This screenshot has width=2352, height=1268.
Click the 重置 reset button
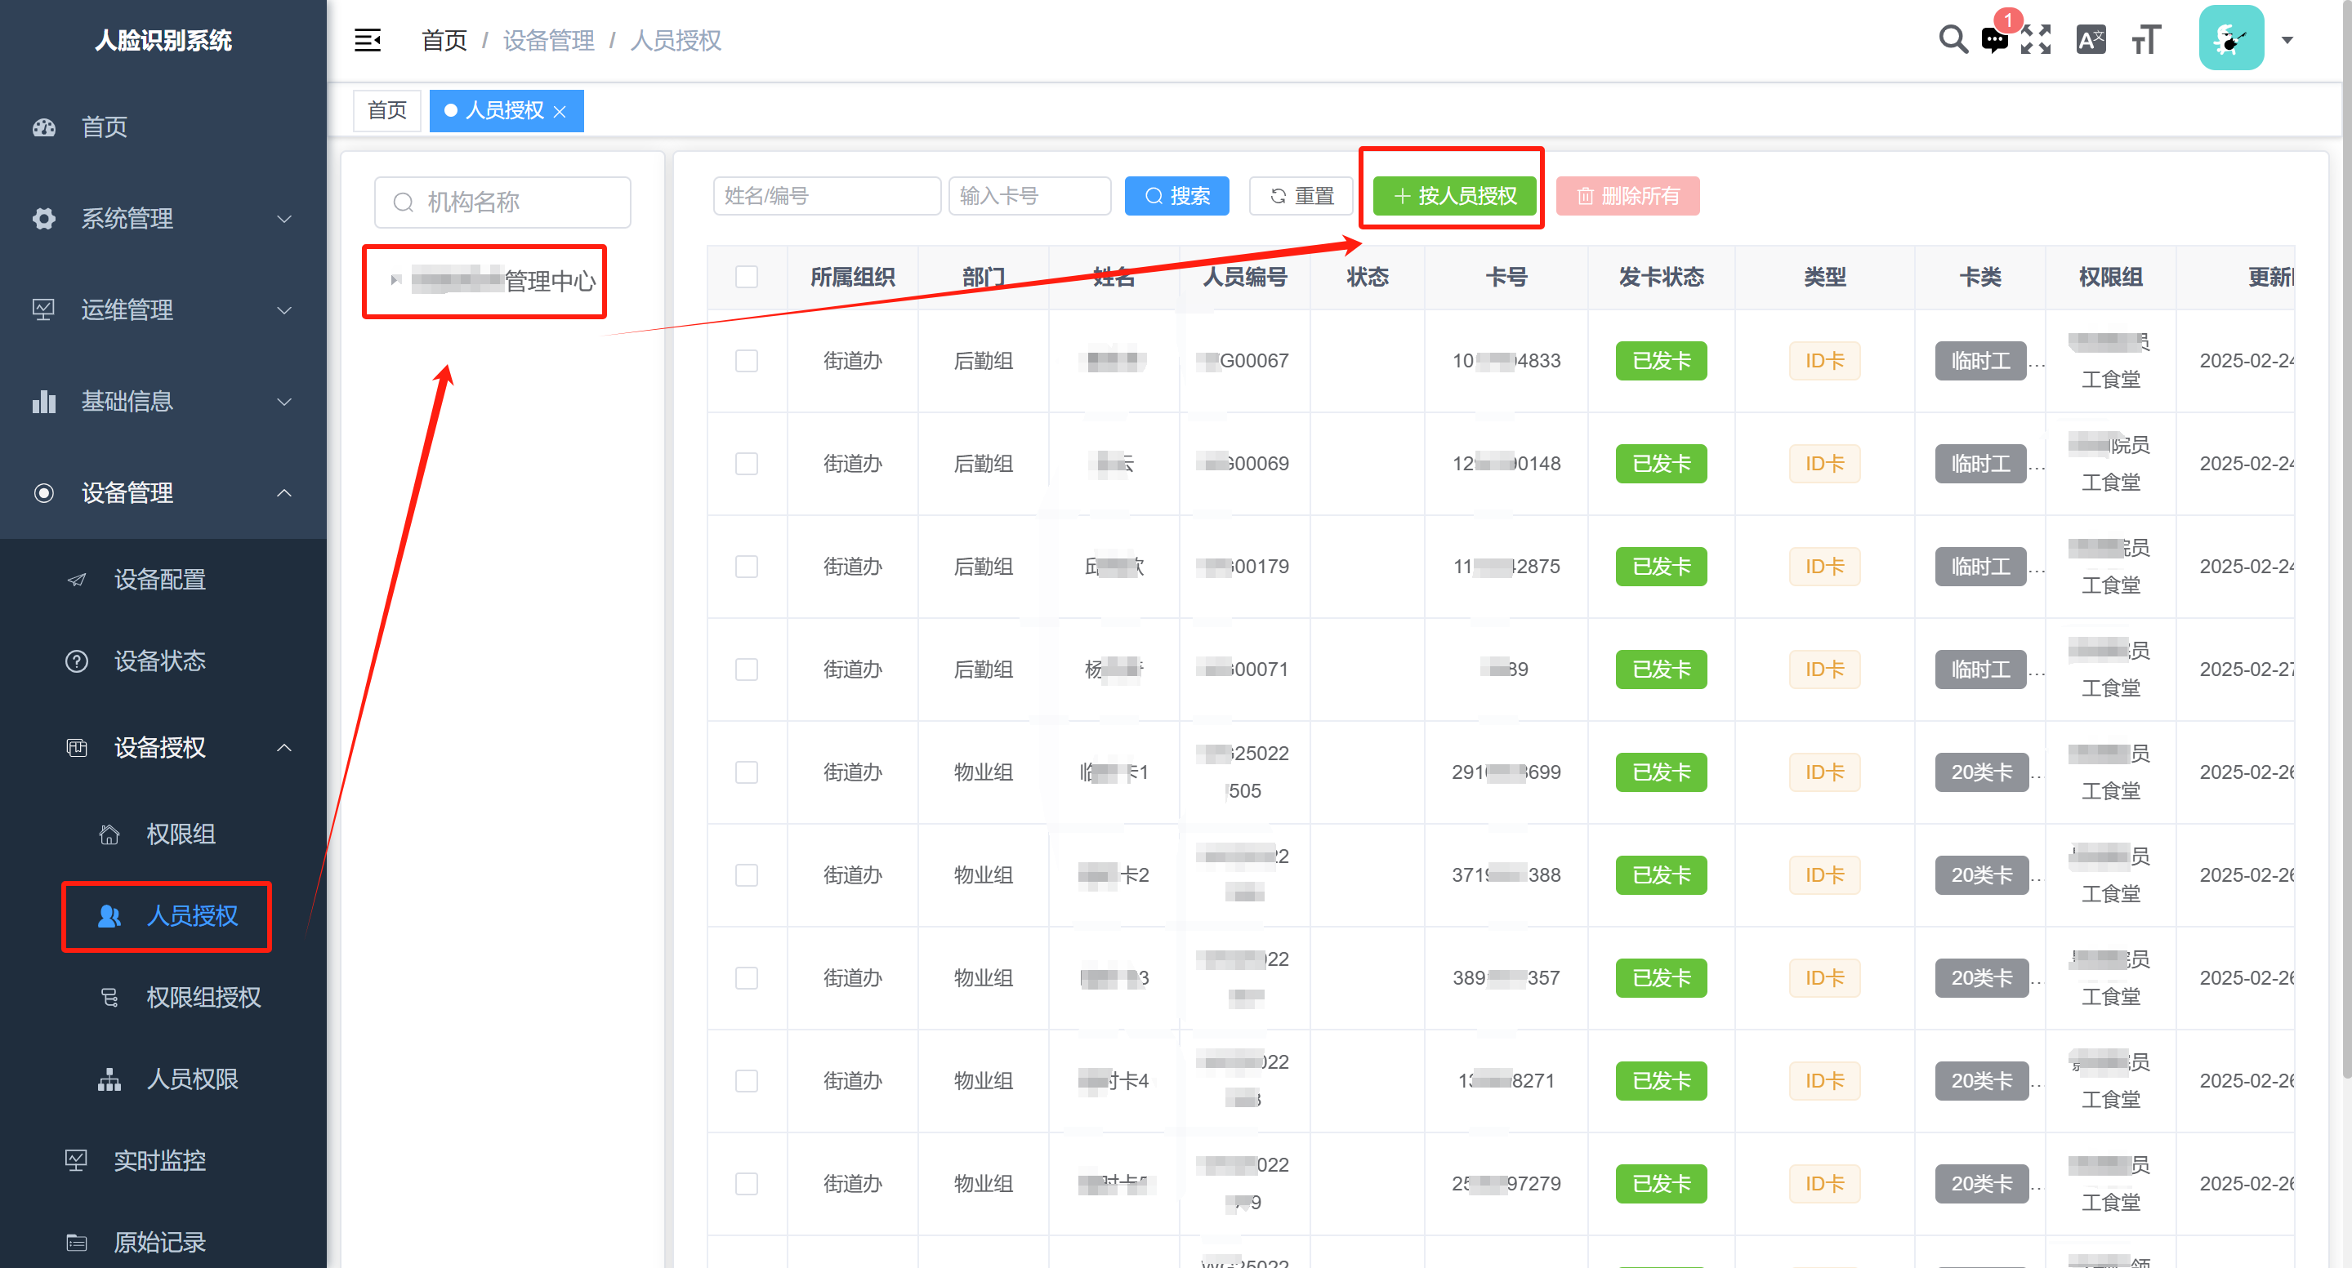[x=1301, y=196]
